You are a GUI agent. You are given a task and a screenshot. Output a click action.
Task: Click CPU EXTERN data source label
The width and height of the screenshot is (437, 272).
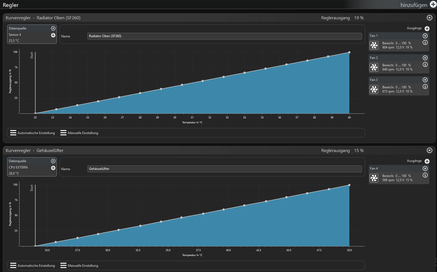18,167
